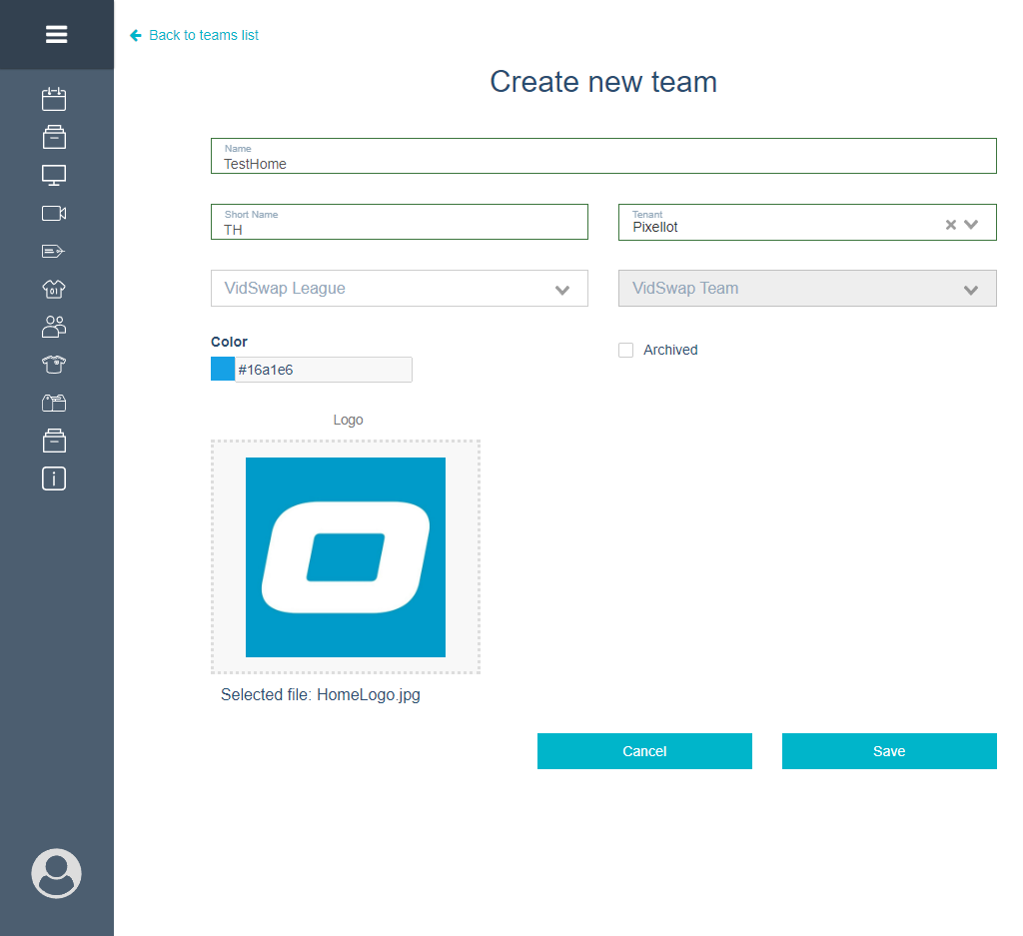This screenshot has height=936, width=1023.
Task: Open the hamburger menu
Action: [x=56, y=34]
